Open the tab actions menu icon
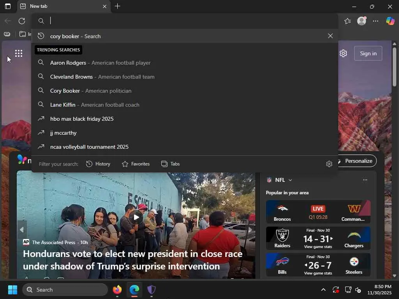This screenshot has width=399, height=299. [x=8, y=6]
